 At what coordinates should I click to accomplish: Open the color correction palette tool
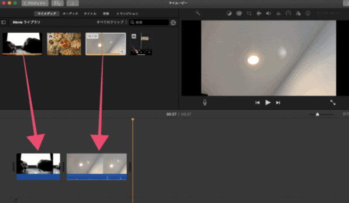239,14
